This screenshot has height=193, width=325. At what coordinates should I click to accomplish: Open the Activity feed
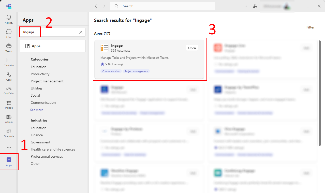[x=9, y=18]
